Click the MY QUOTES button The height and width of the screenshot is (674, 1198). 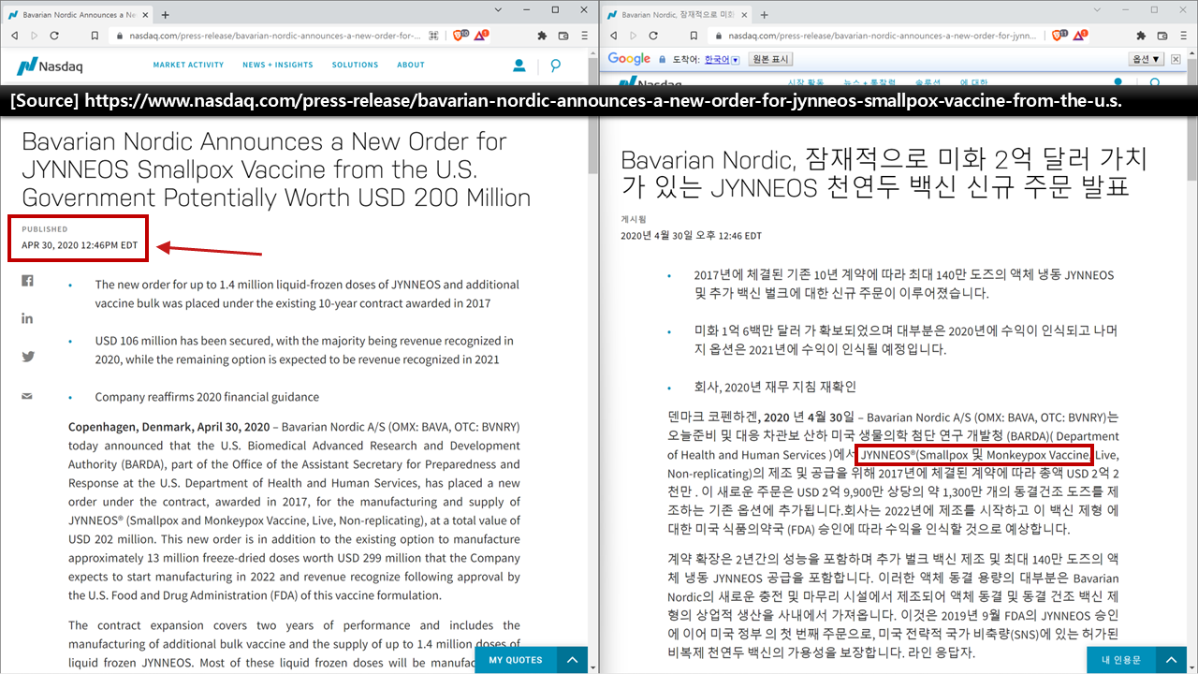[516, 660]
